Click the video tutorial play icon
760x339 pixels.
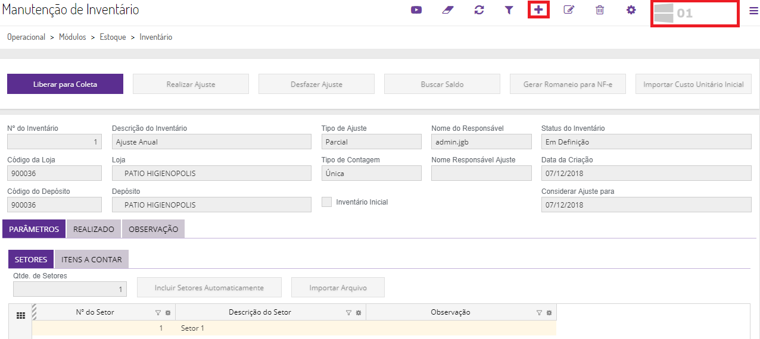416,10
